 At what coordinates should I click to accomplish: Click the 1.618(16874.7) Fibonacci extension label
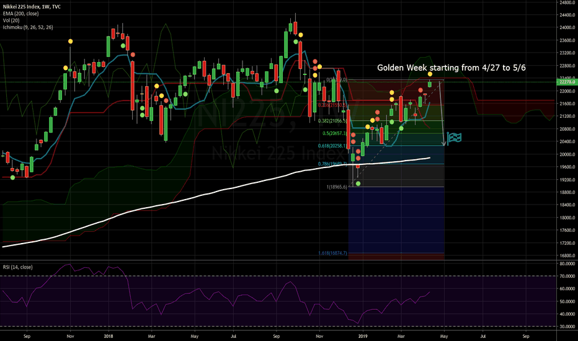click(332, 253)
